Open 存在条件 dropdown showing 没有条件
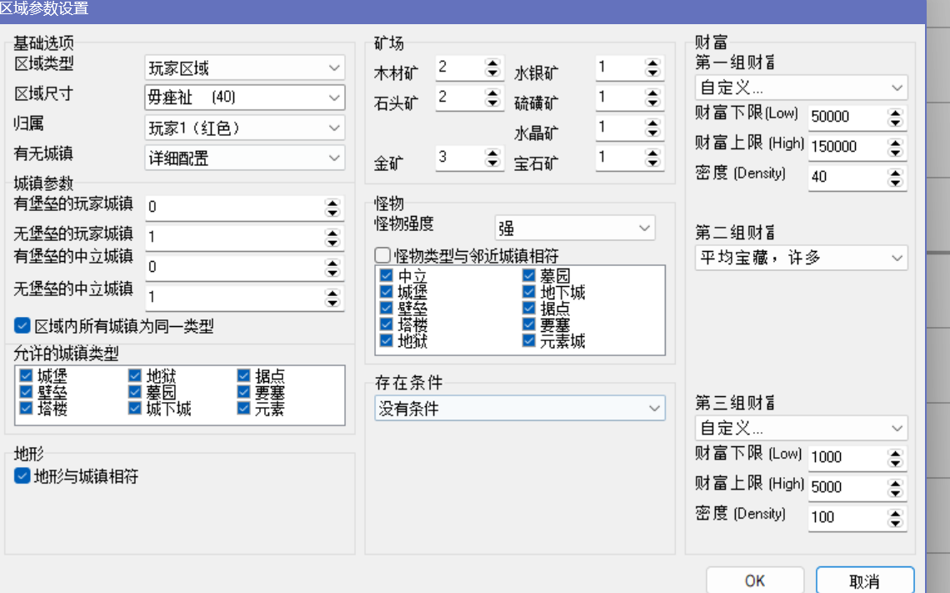The width and height of the screenshot is (950, 593). [520, 408]
